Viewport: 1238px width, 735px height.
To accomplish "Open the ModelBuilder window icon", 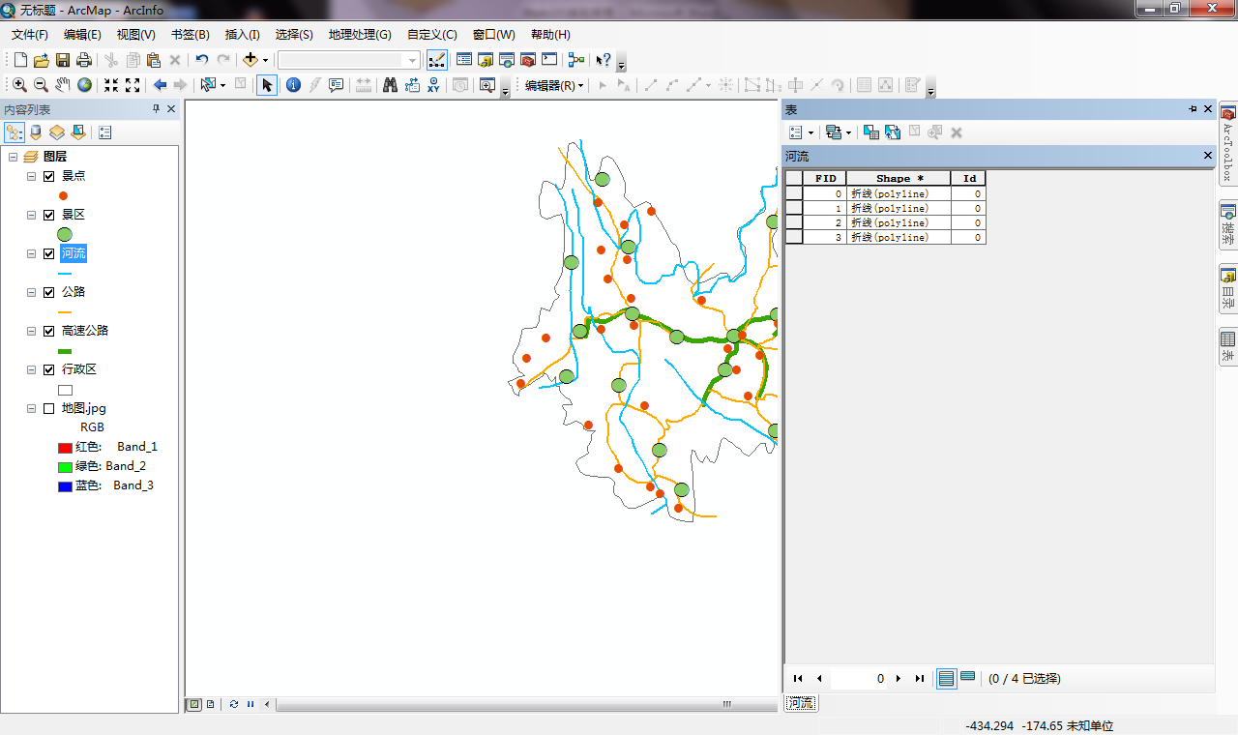I will coord(576,60).
